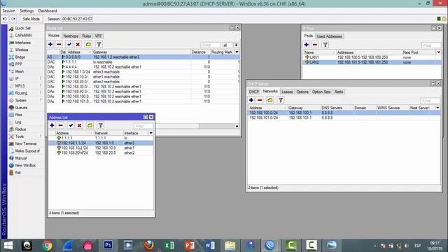Open Manual from sidebar
Image resolution: width=448 pixels, height=252 pixels.
point(21,158)
